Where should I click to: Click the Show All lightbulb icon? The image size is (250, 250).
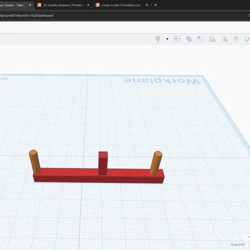click(x=157, y=39)
